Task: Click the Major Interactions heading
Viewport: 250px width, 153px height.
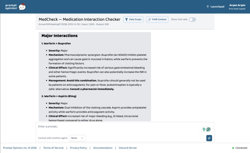Action: pos(60,36)
